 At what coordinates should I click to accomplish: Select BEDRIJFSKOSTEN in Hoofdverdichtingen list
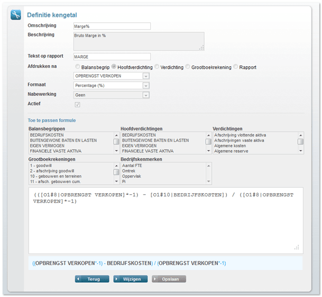[139, 135]
